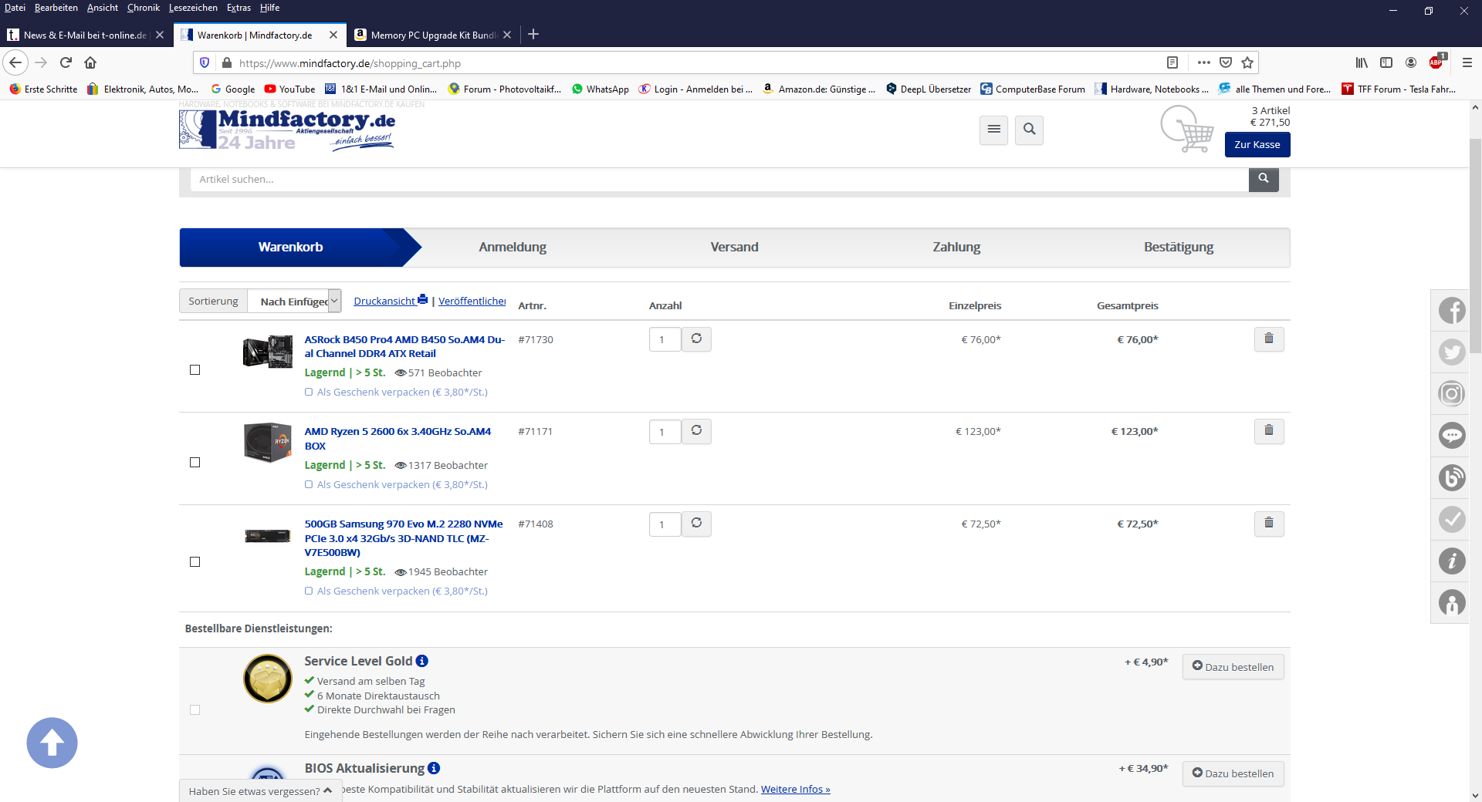Image resolution: width=1482 pixels, height=802 pixels.
Task: Enable gift wrap for Samsung 970 Evo
Action: (x=309, y=591)
